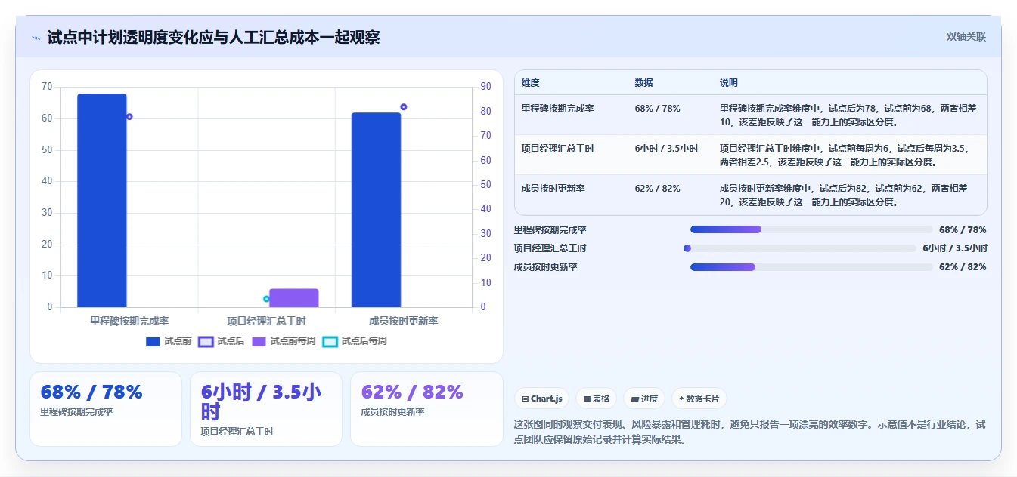Click the x-axis label 项目经理汇总工时

click(x=266, y=321)
